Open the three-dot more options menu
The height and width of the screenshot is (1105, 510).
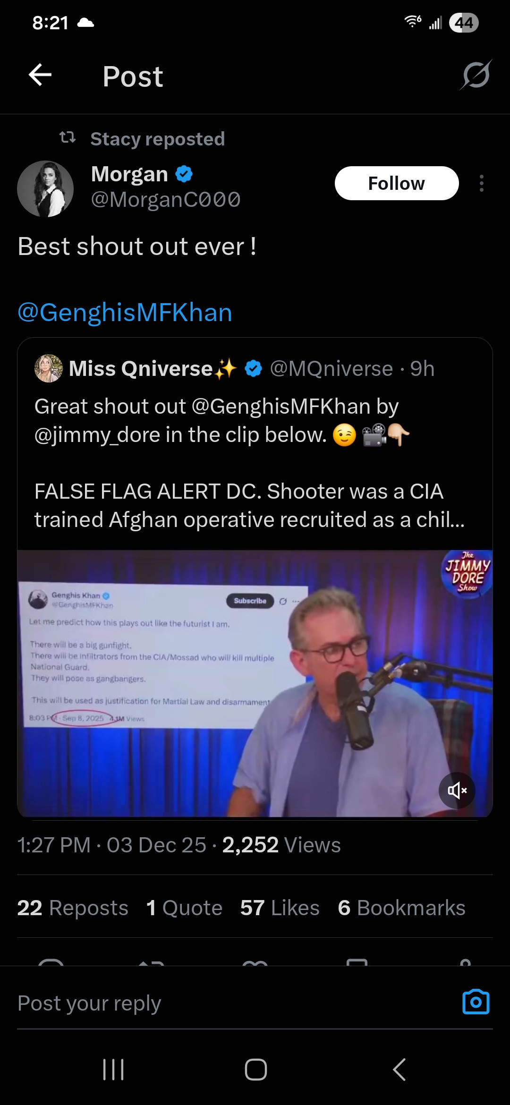click(481, 183)
